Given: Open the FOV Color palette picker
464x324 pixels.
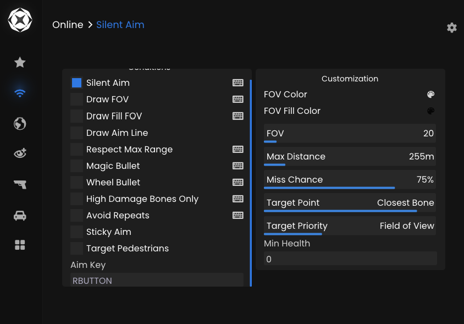Looking at the screenshot, I should [430, 94].
